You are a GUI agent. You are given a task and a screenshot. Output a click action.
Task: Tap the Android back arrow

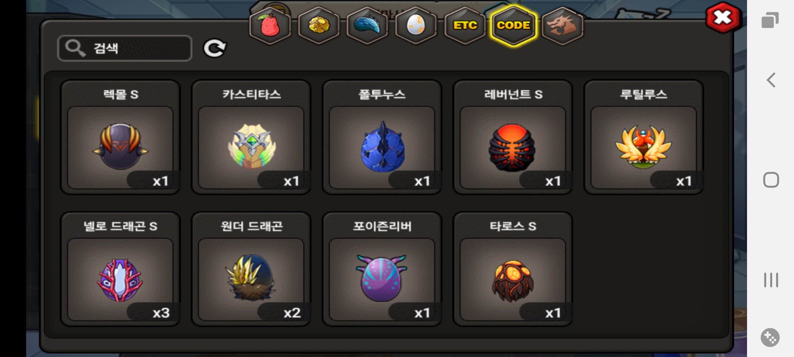[x=771, y=80]
